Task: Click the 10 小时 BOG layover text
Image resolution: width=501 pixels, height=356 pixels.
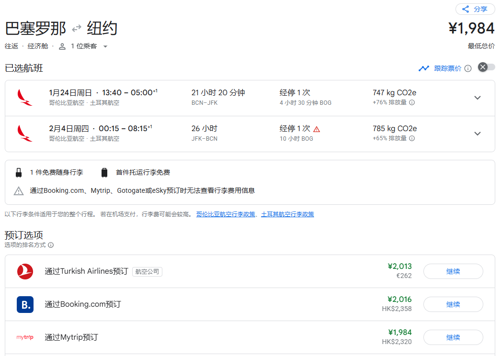Action: 296,139
